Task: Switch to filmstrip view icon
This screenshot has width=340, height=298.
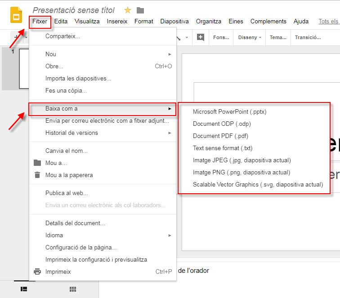Action: tap(24, 289)
